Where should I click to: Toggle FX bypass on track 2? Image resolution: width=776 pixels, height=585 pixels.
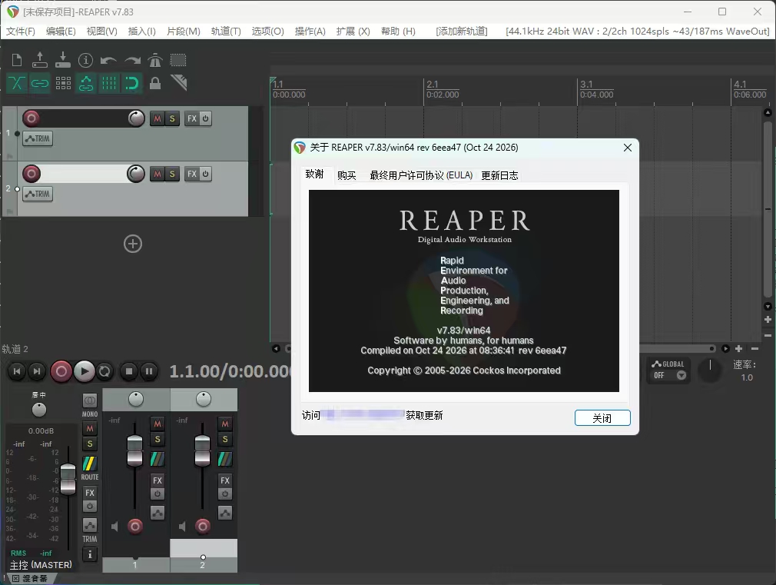205,175
